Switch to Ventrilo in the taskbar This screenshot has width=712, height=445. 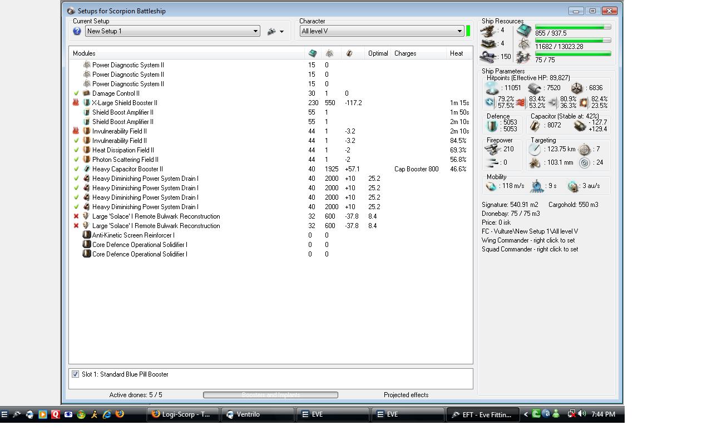pos(258,414)
